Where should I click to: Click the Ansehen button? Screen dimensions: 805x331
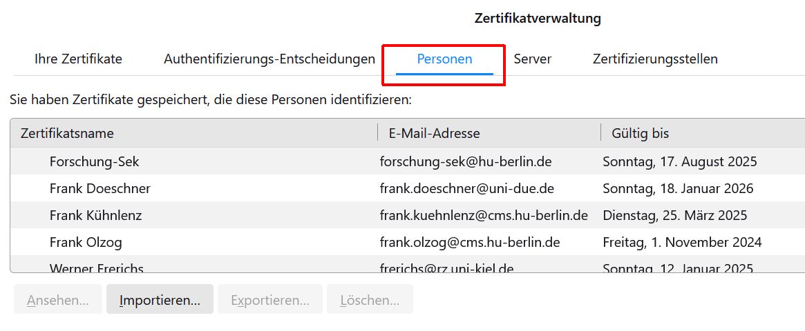(58, 301)
